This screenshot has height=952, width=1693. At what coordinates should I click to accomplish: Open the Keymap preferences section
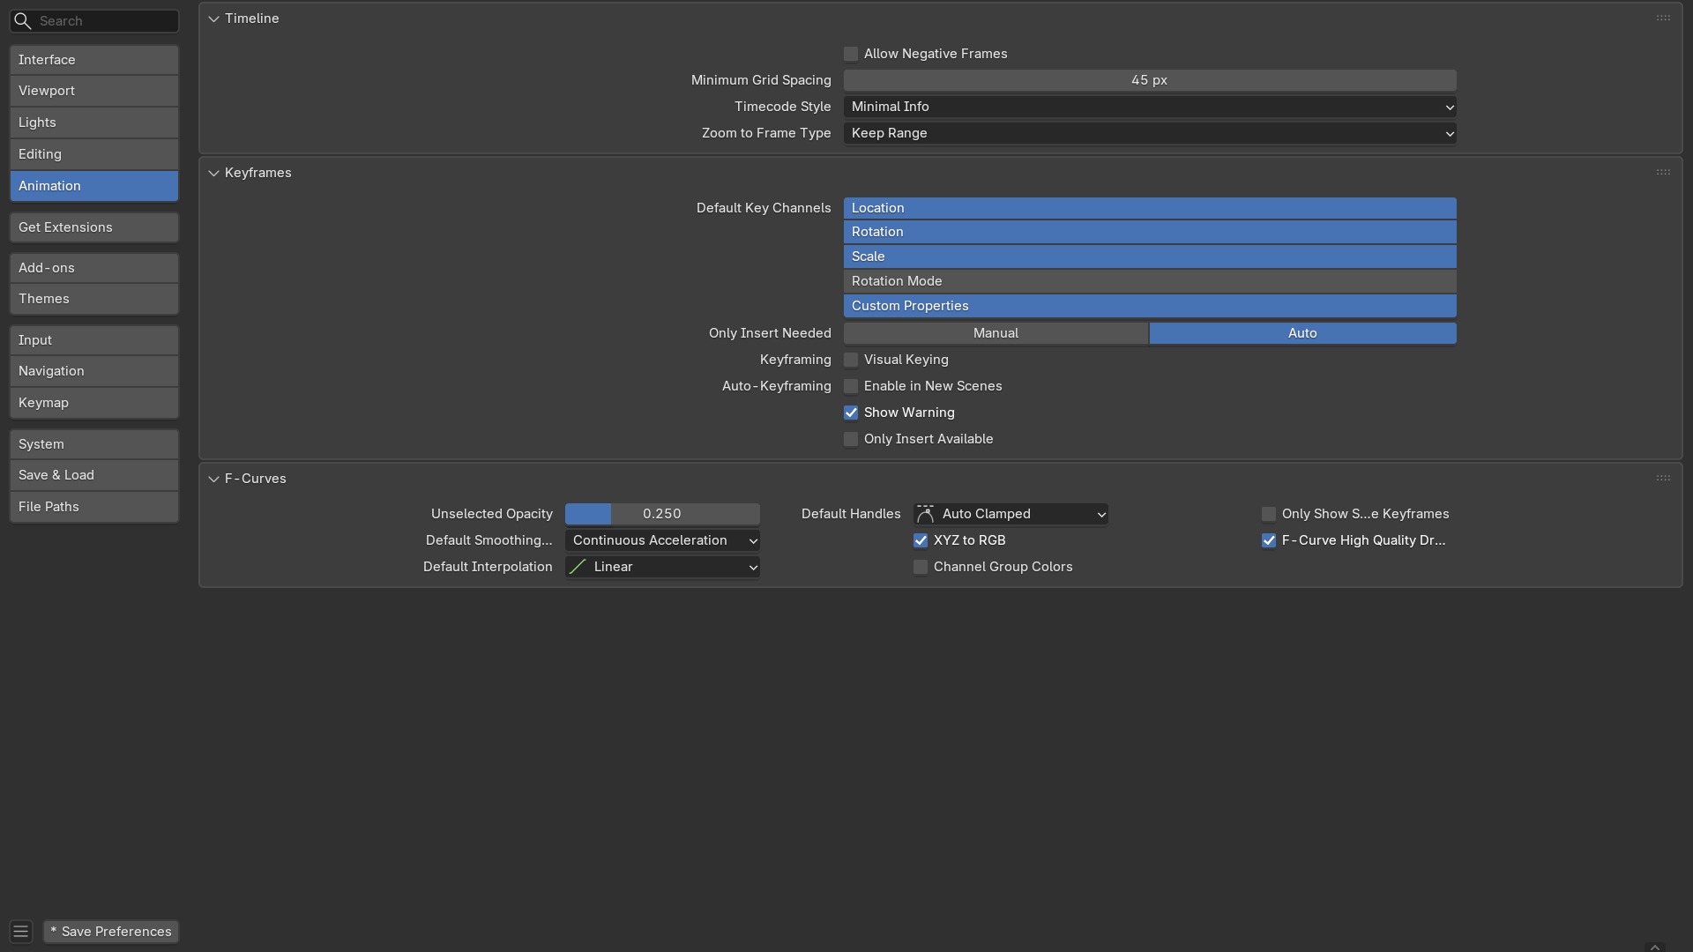pos(94,403)
